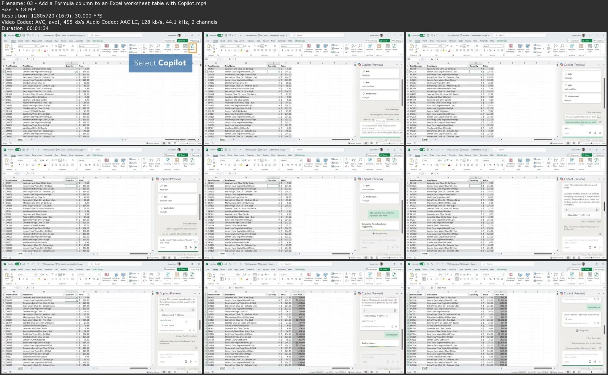
Task: Open ProdName column filter arrow in top-left thumbnail
Action: click(x=64, y=66)
